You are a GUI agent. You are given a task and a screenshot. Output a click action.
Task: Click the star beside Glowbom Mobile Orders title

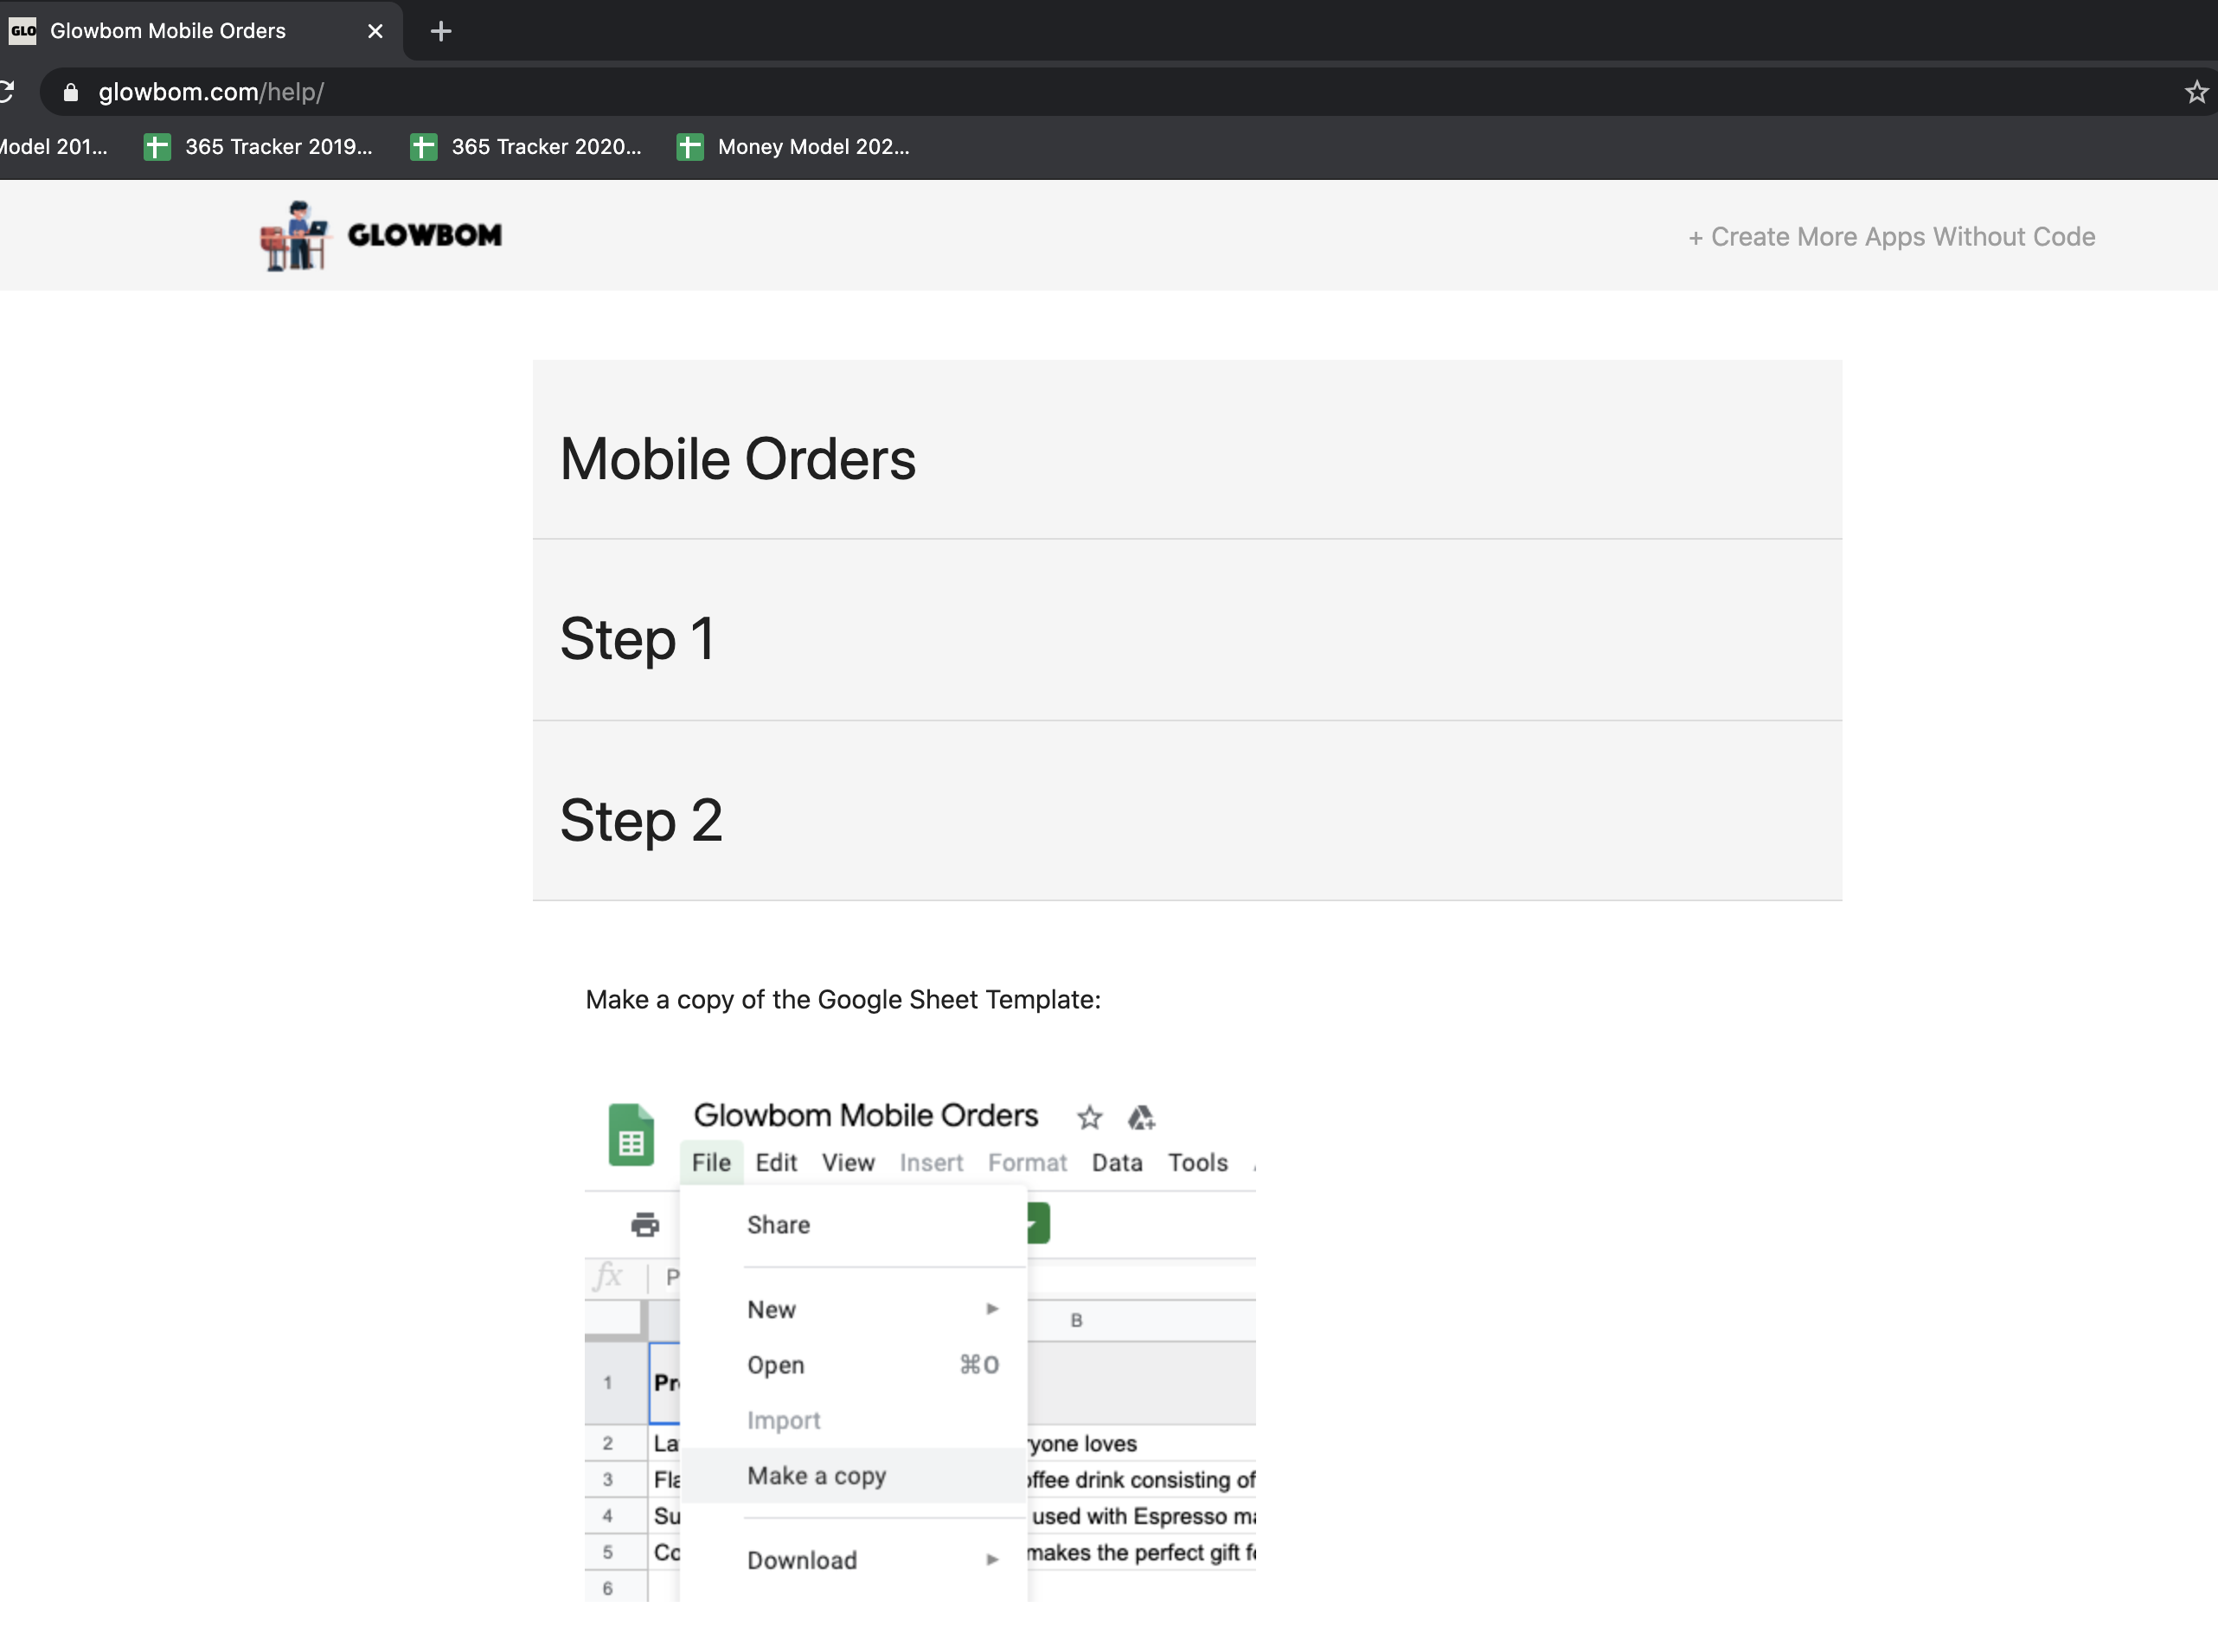(x=1089, y=1117)
